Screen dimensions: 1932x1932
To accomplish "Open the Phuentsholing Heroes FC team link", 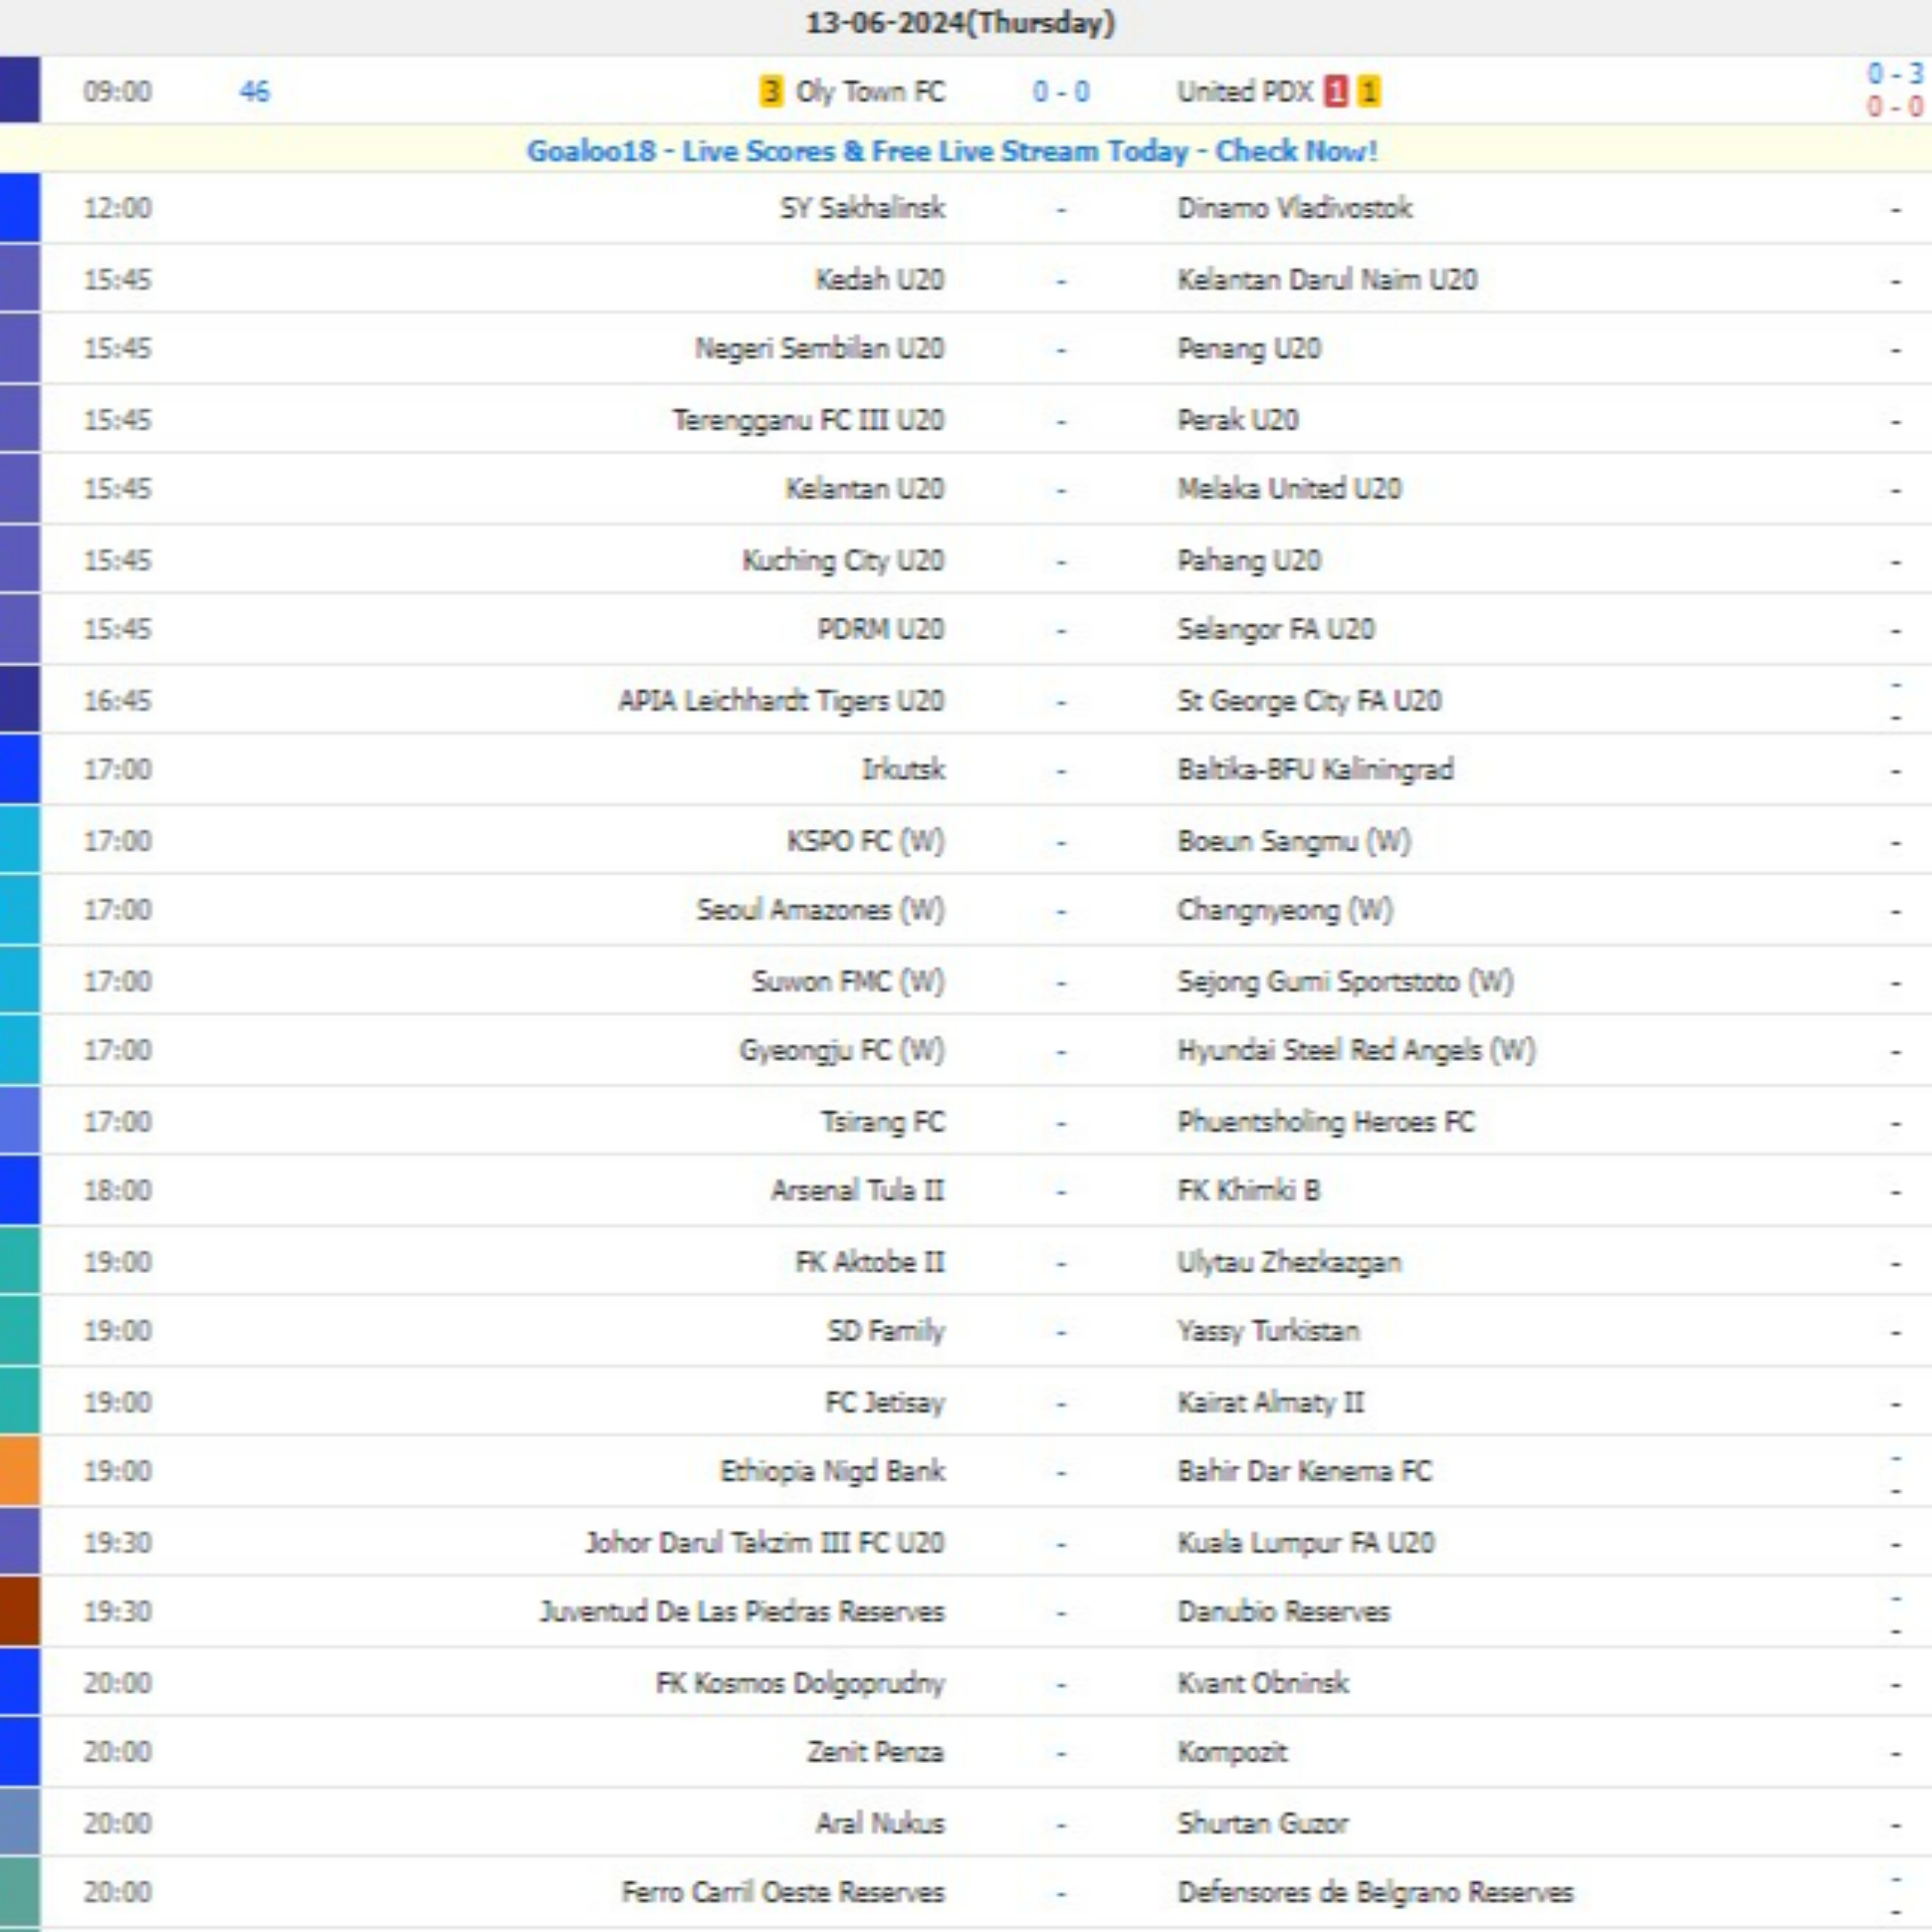I will click(1325, 1121).
